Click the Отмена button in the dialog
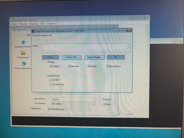 [107, 104]
